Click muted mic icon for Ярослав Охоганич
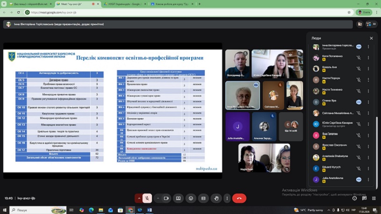Viewport: 381px width, 214px height. (359, 146)
